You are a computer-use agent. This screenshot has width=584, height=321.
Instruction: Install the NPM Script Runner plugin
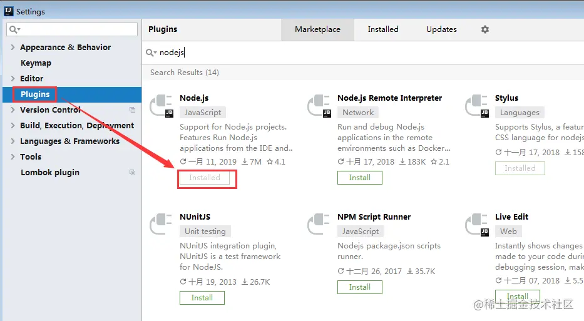point(360,287)
